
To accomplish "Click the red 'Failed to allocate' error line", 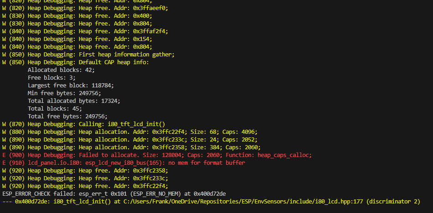I will click(157, 155).
